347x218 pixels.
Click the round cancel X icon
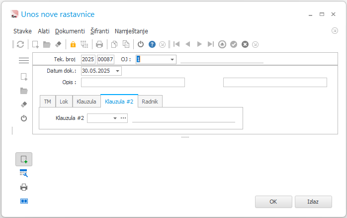[245, 44]
